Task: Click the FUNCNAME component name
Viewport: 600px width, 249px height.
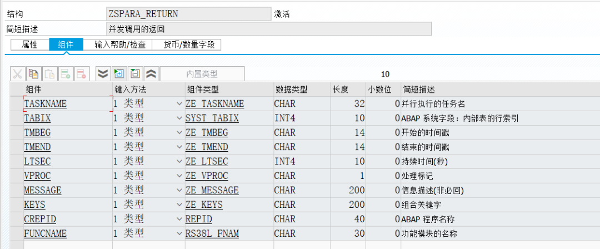Action: tap(45, 233)
